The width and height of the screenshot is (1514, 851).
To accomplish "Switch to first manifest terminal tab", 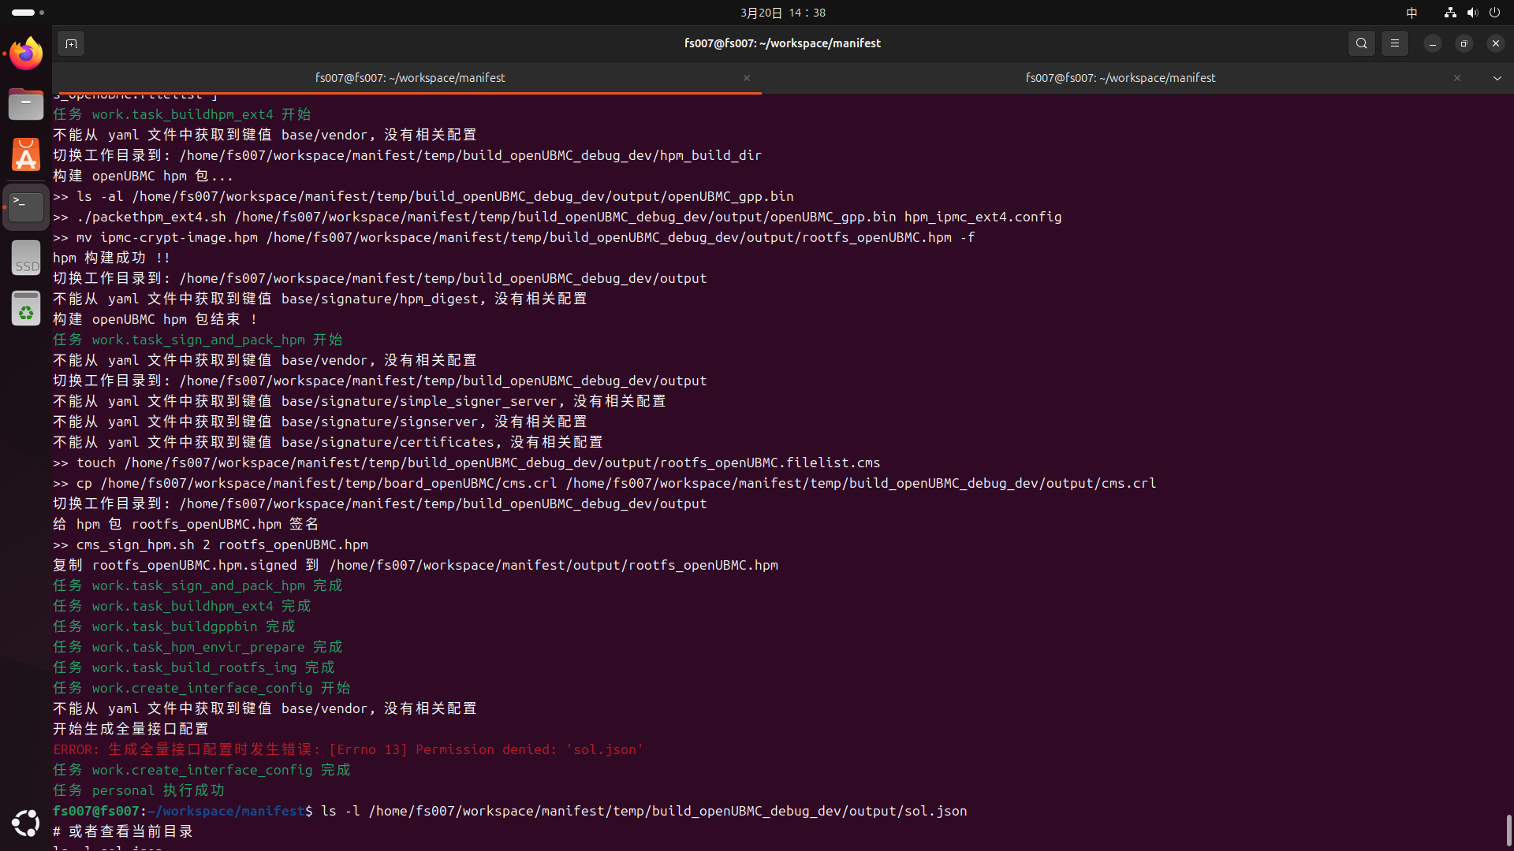I will 409,78.
